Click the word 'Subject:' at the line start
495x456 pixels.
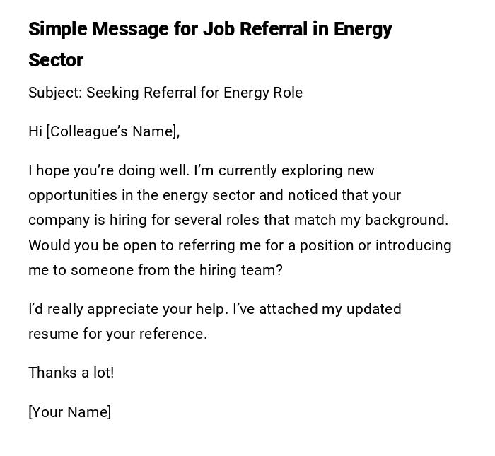(x=55, y=93)
